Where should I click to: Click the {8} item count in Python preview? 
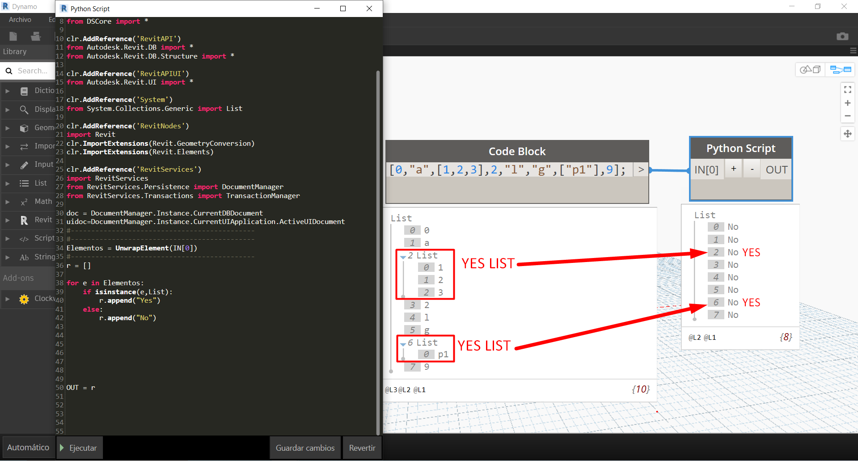tap(786, 337)
